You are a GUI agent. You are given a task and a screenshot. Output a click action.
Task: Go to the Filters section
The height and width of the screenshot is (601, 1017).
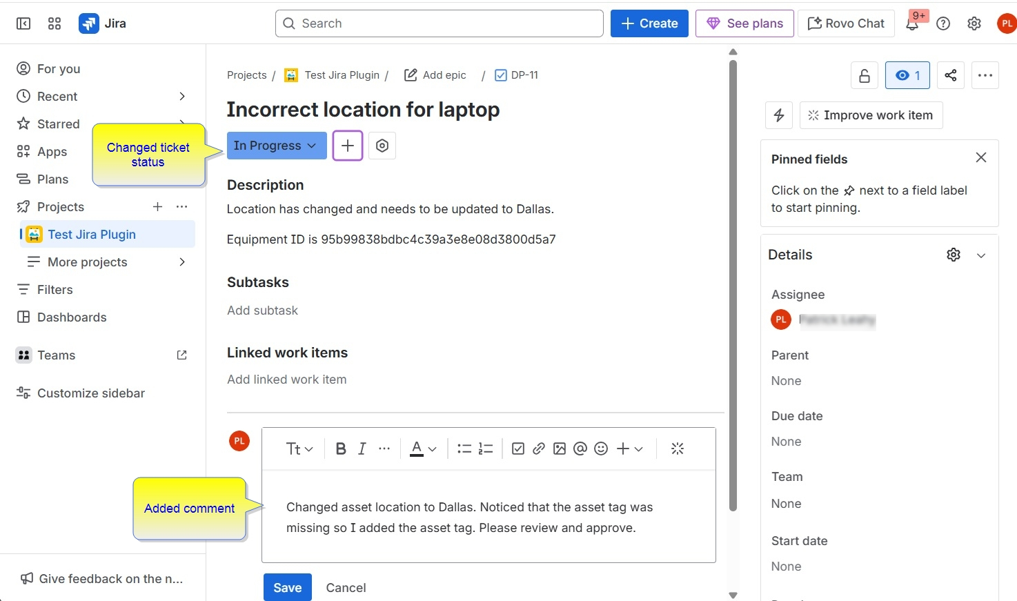coord(56,289)
